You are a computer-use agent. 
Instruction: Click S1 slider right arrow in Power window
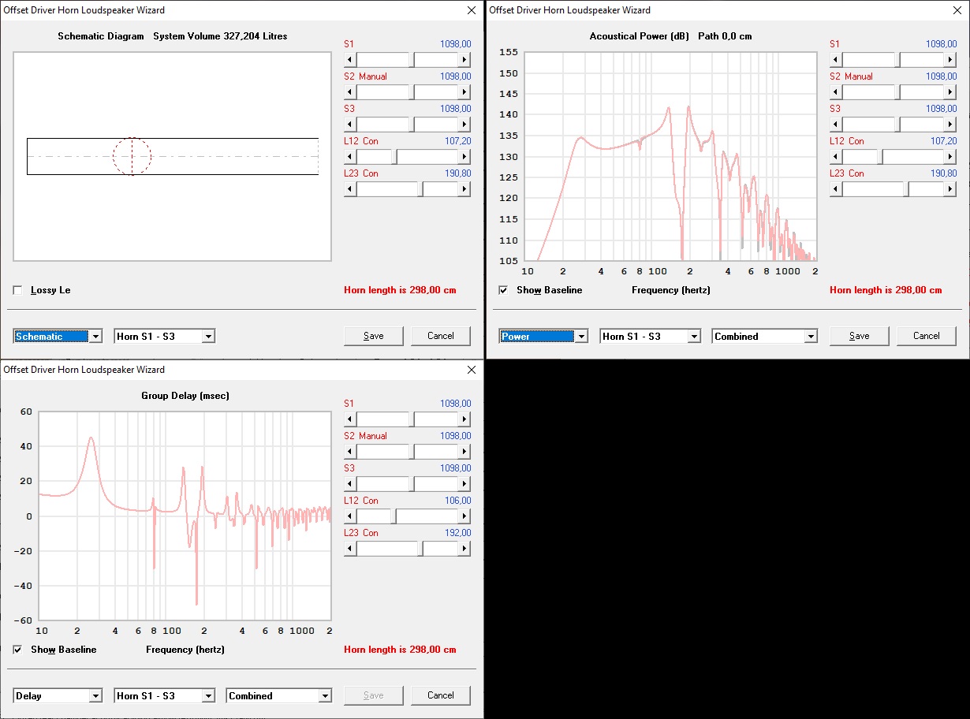point(950,60)
